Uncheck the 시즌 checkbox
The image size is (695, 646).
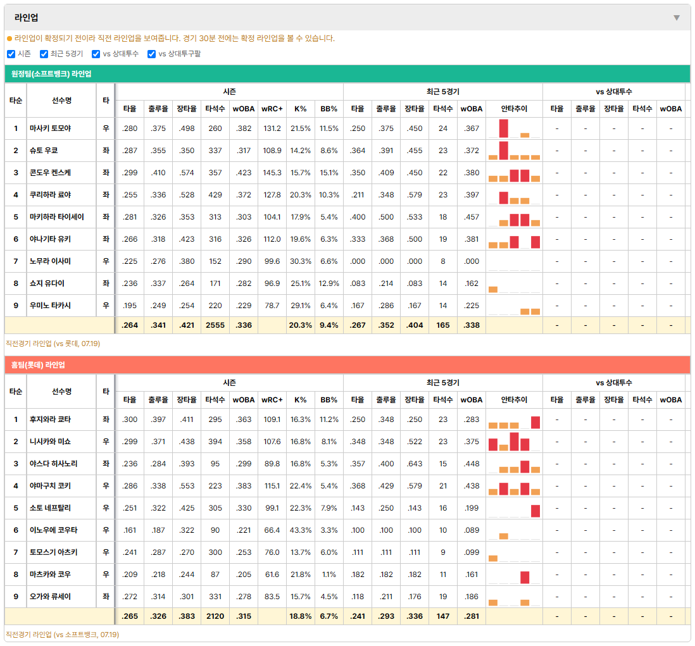point(11,54)
